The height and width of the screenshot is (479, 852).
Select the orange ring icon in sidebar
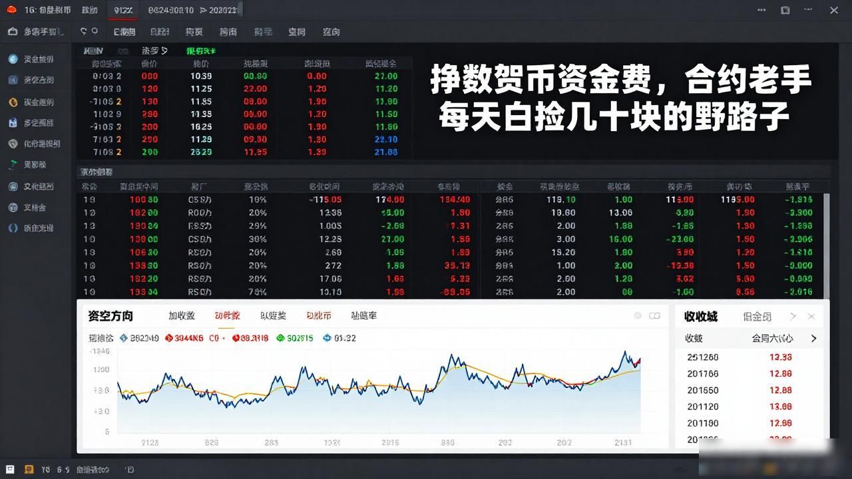click(13, 102)
